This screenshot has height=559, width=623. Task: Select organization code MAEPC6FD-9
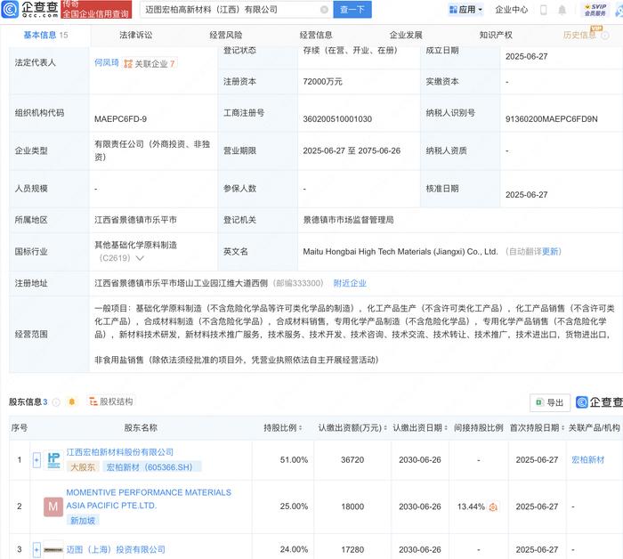(120, 119)
